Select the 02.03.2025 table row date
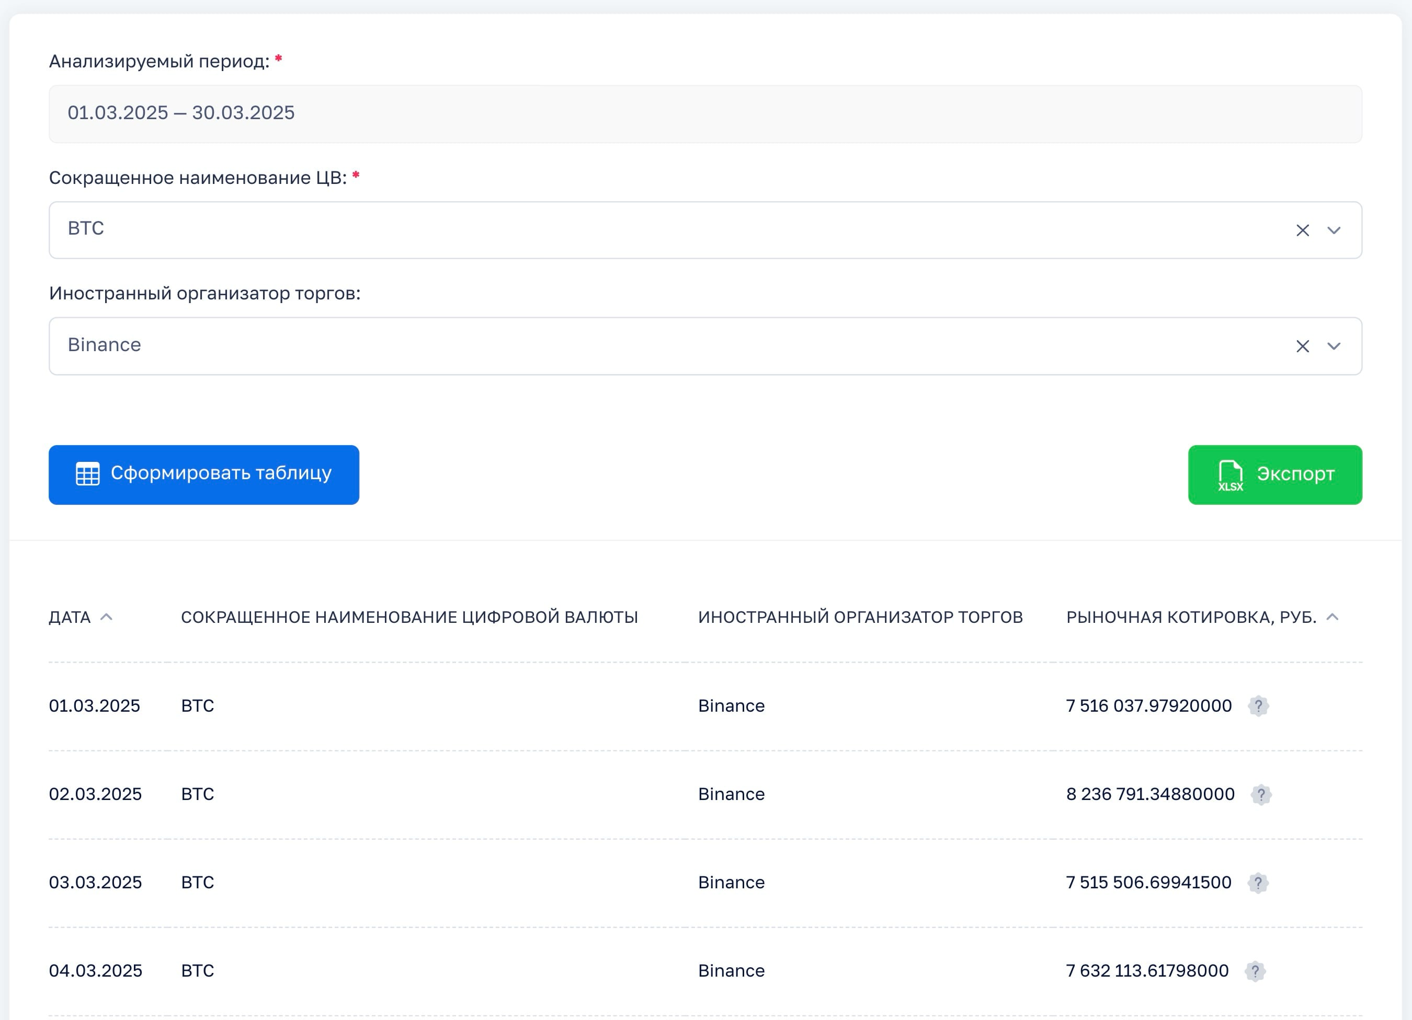 pyautogui.click(x=95, y=794)
